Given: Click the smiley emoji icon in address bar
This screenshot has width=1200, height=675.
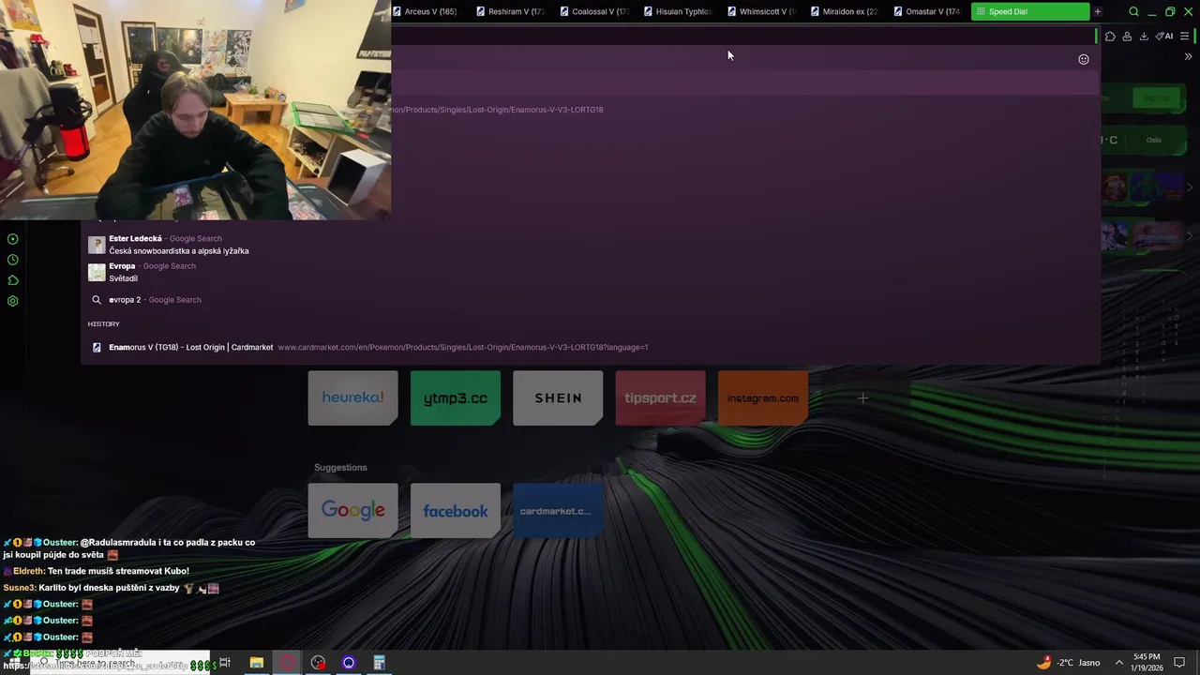Looking at the screenshot, I should 1084,59.
